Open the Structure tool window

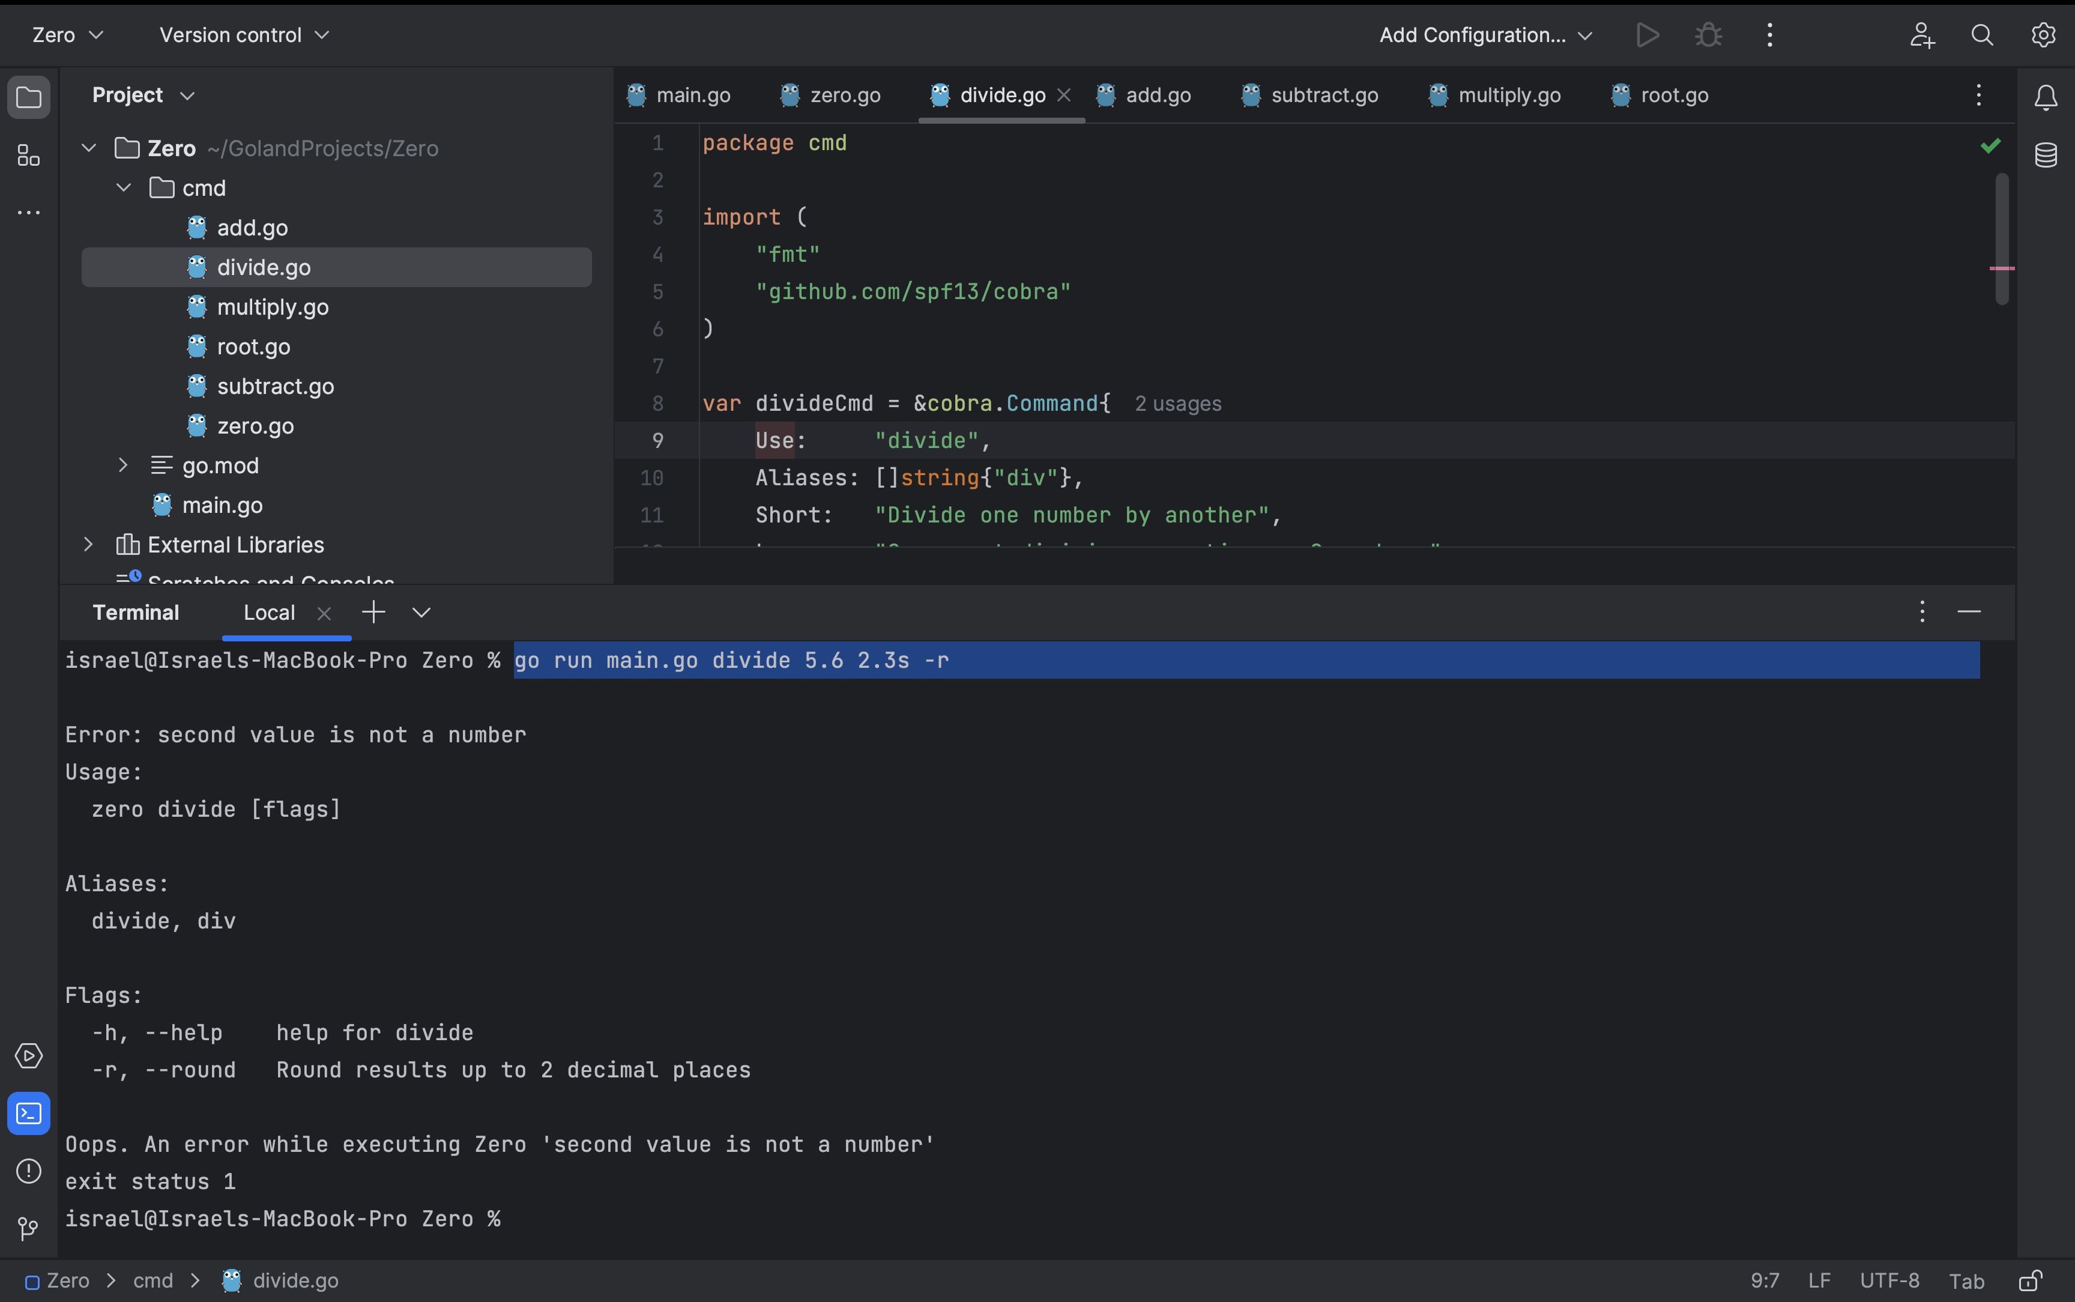click(x=28, y=156)
